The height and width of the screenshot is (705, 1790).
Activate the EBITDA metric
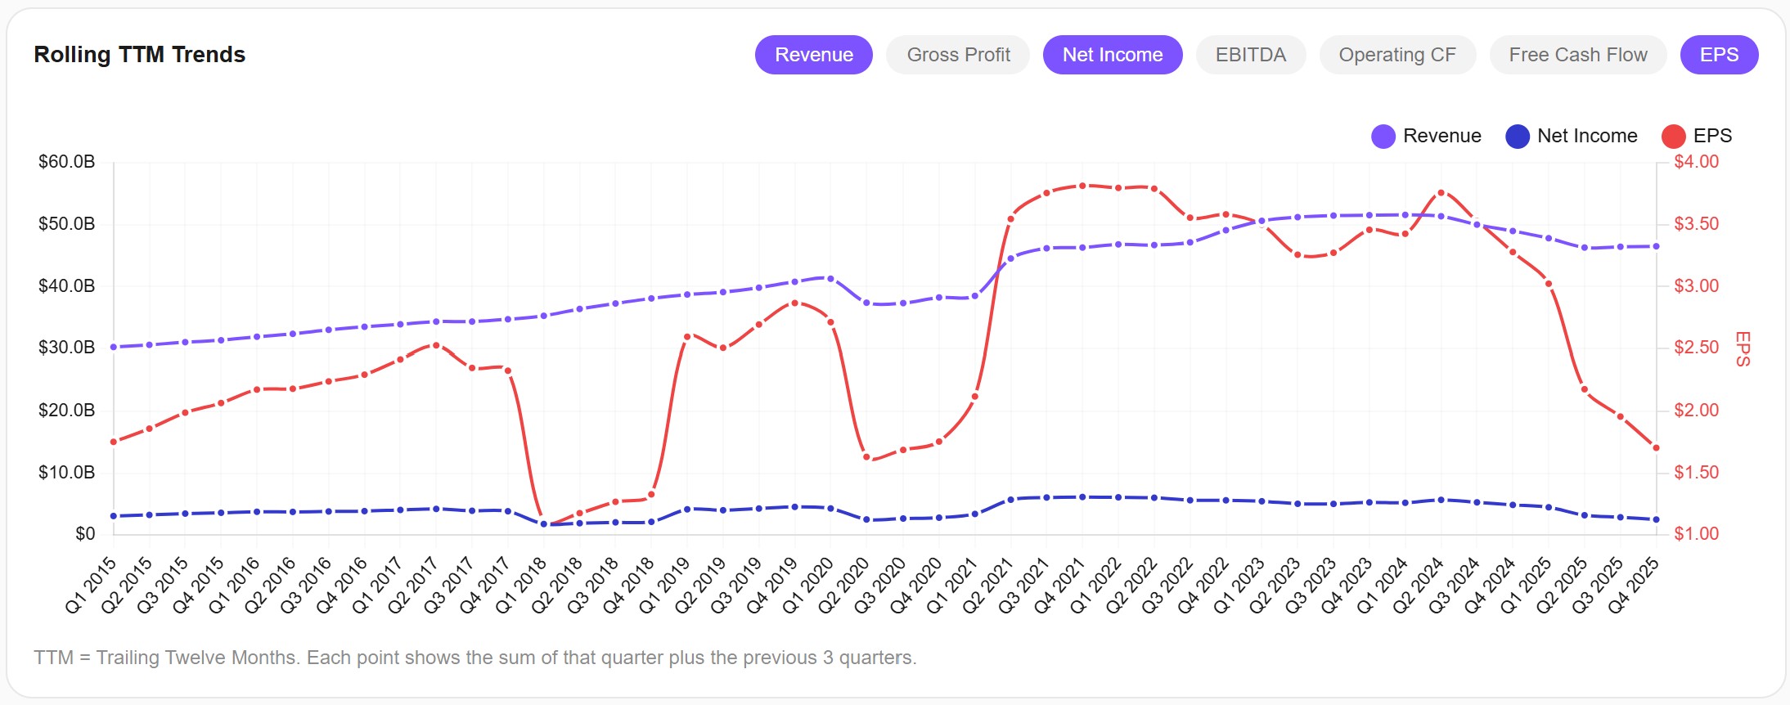click(1251, 55)
